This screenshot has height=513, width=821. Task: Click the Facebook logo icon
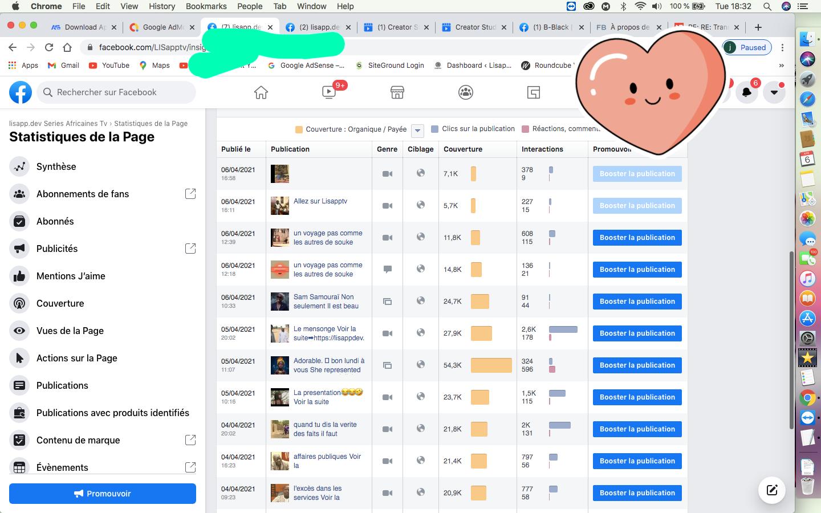pos(21,92)
